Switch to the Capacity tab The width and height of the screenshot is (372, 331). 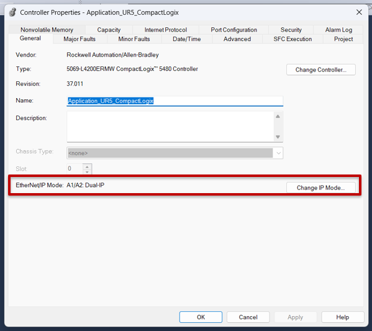tap(109, 30)
